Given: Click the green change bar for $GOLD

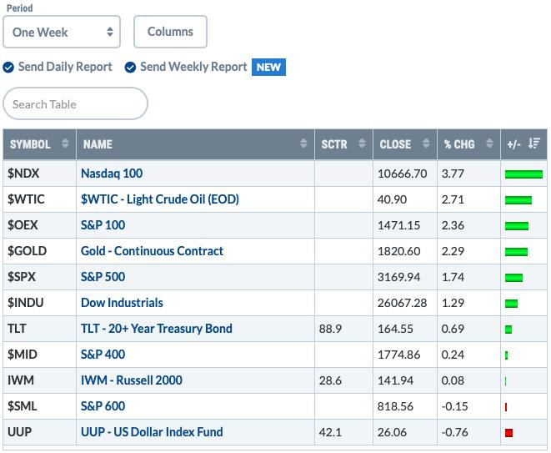Looking at the screenshot, I should tap(516, 252).
